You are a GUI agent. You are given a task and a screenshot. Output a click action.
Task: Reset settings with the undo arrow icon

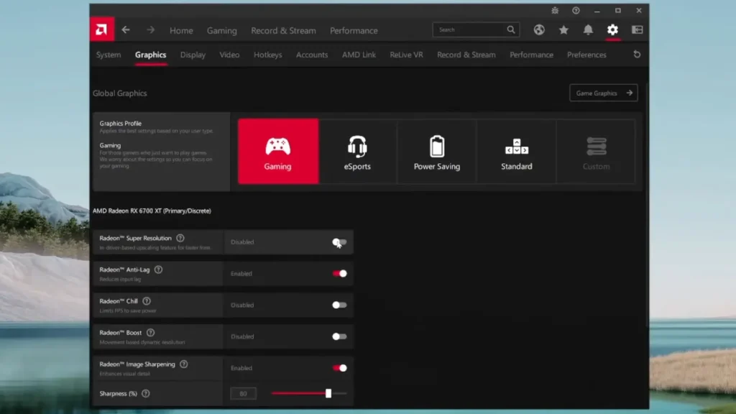(x=637, y=55)
